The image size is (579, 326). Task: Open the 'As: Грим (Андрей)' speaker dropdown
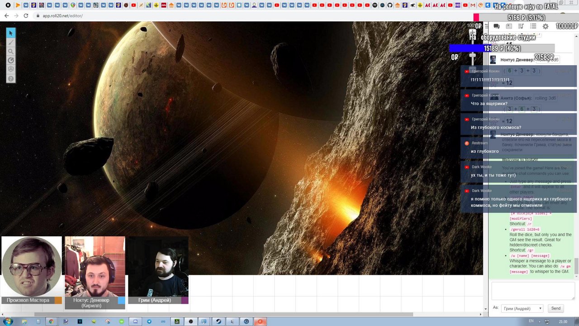[522, 308]
